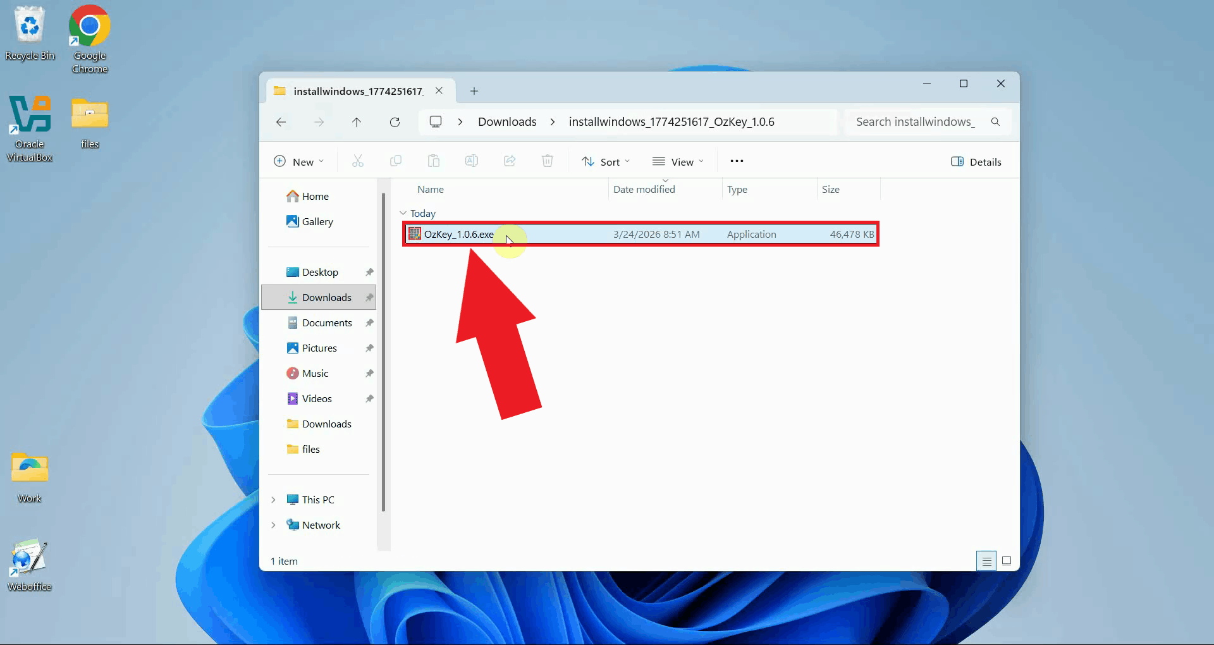Image resolution: width=1214 pixels, height=645 pixels.
Task: Click the Desktop pin icon
Action: click(x=369, y=272)
